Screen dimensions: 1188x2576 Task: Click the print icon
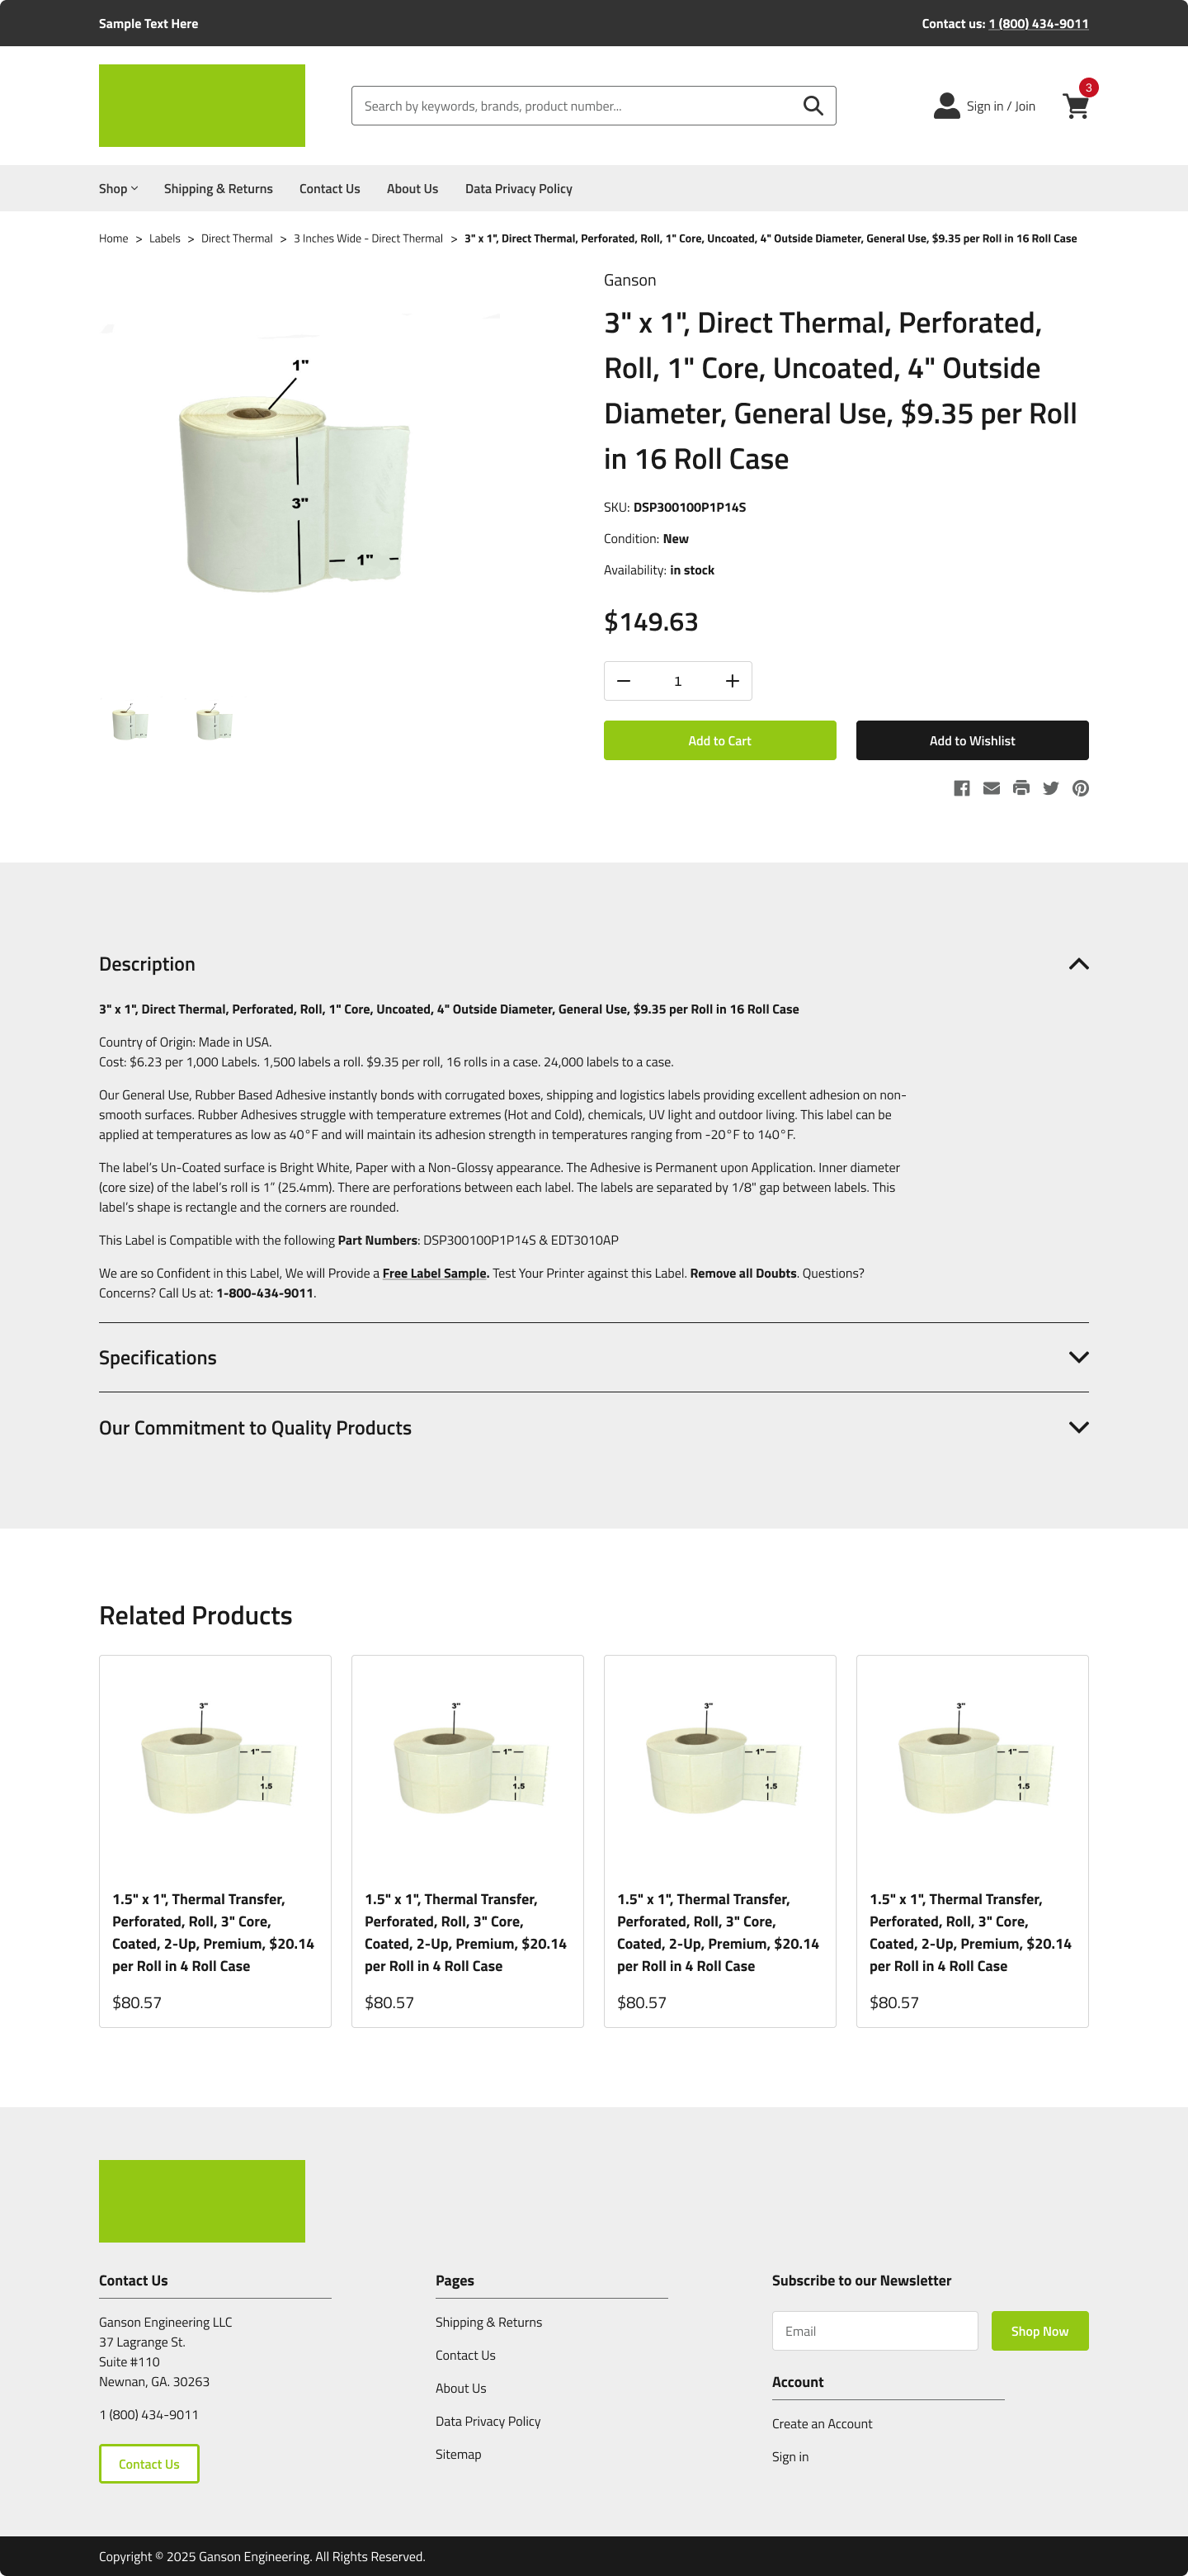coord(1021,788)
